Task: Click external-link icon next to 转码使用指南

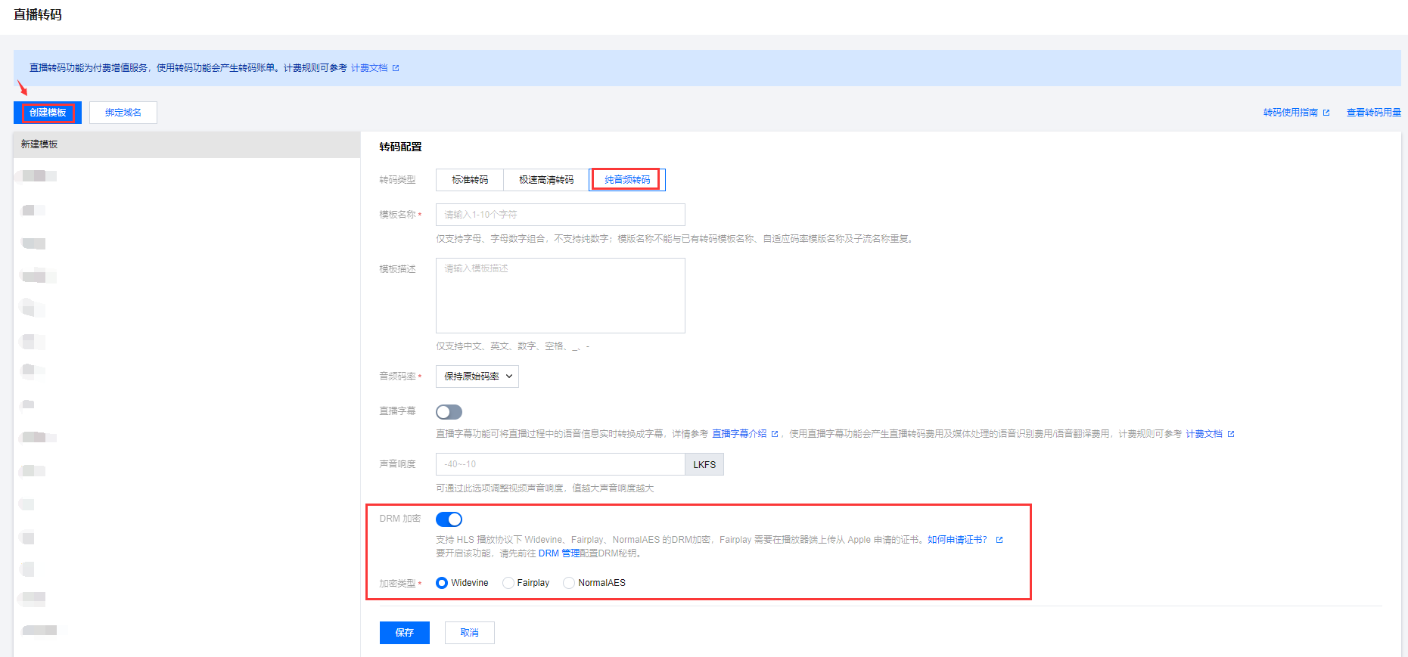Action: point(1326,113)
